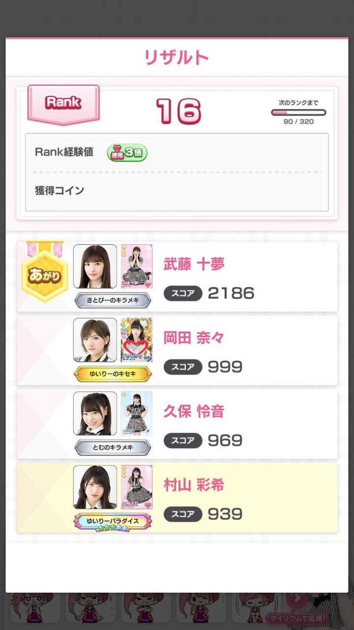This screenshot has width=354, height=630.
Task: Click the ゆいりーのキセキ gold title badge
Action: [x=113, y=374]
